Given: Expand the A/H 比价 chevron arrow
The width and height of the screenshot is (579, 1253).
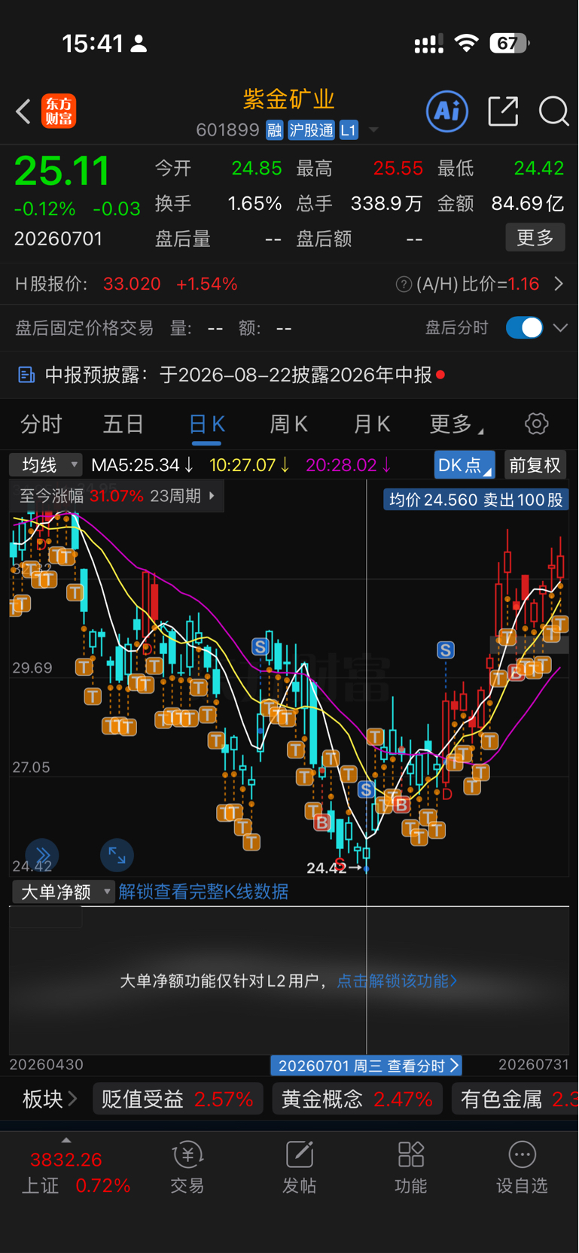Looking at the screenshot, I should tap(559, 284).
